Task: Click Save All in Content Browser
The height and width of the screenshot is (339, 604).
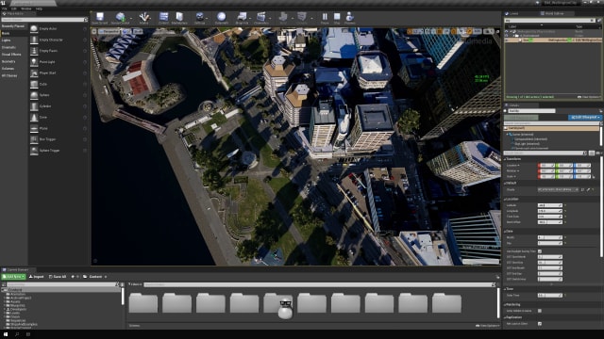Action: coord(58,277)
